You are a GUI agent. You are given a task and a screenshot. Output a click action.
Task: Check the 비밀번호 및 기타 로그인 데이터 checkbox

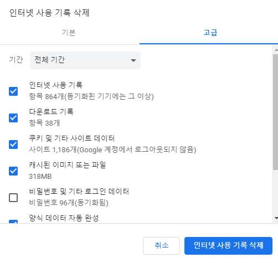tap(13, 198)
